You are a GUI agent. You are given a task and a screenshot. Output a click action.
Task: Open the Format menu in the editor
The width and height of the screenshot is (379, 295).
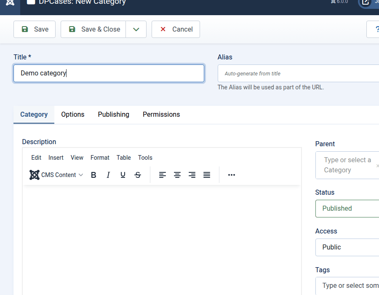point(100,158)
